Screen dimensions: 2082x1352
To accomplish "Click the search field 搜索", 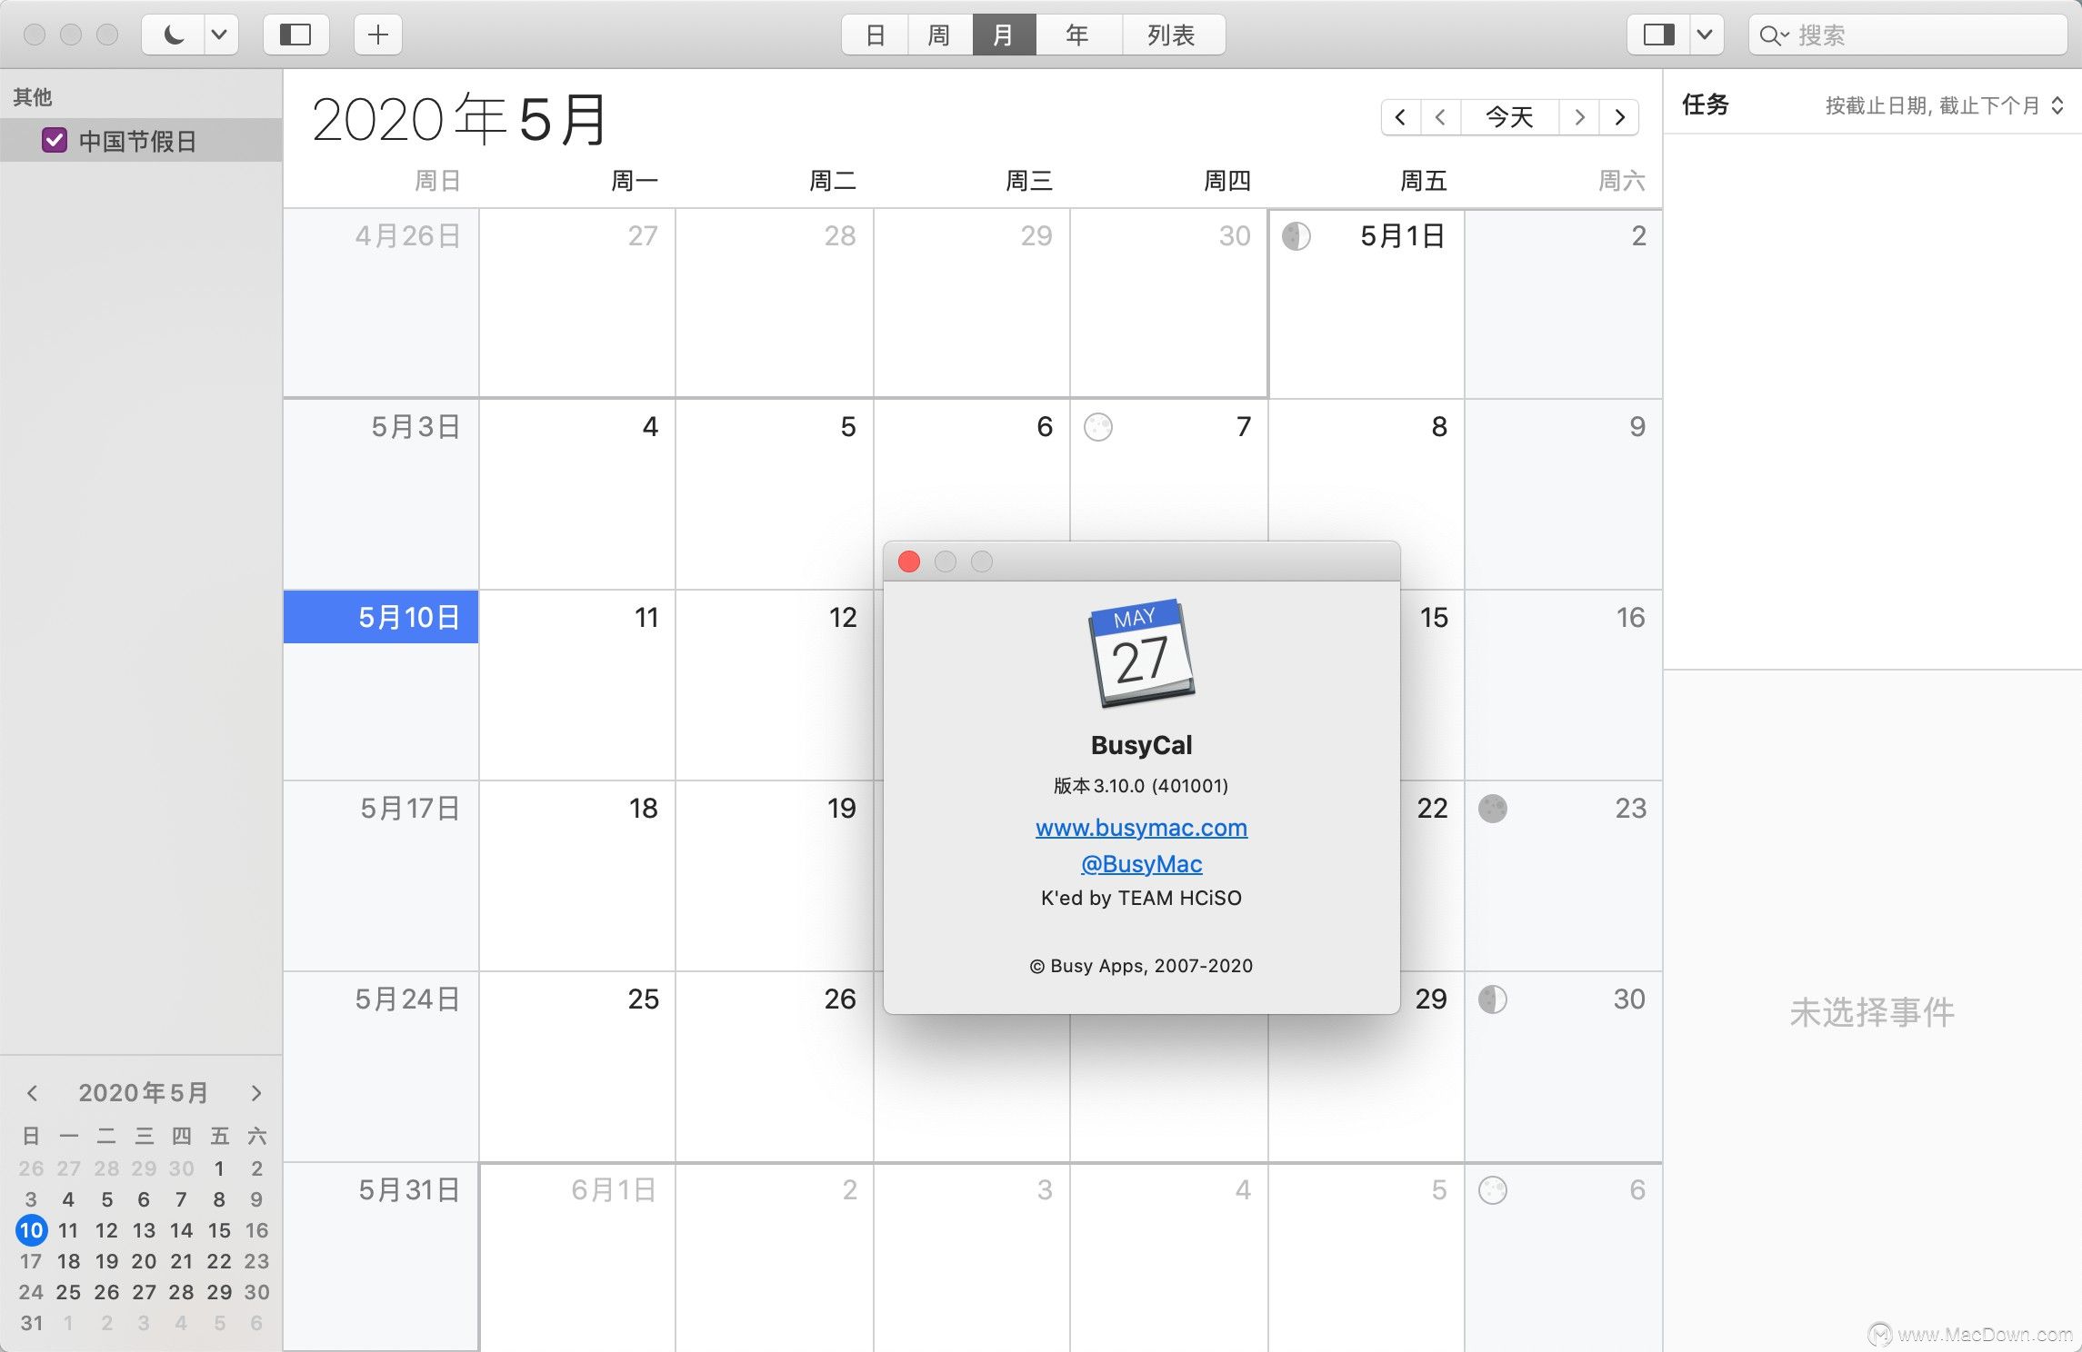I will 1907,35.
